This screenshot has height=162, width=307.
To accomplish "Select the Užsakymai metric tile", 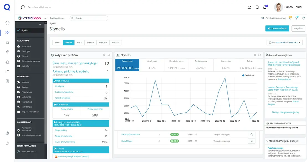I will point(152,65).
